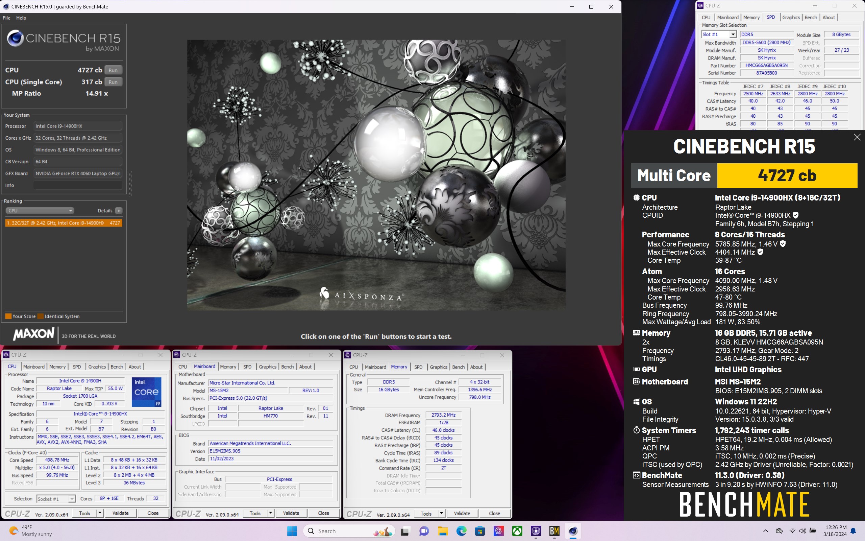The width and height of the screenshot is (865, 541).
Task: Run the CPU multi-core benchmark
Action: coord(113,70)
